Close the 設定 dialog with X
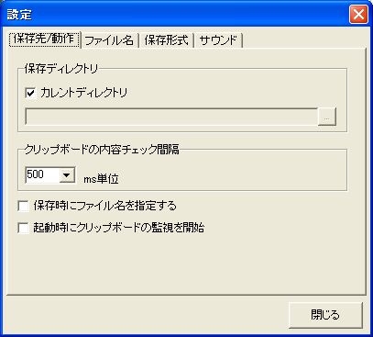The height and width of the screenshot is (337, 373). coord(358,14)
